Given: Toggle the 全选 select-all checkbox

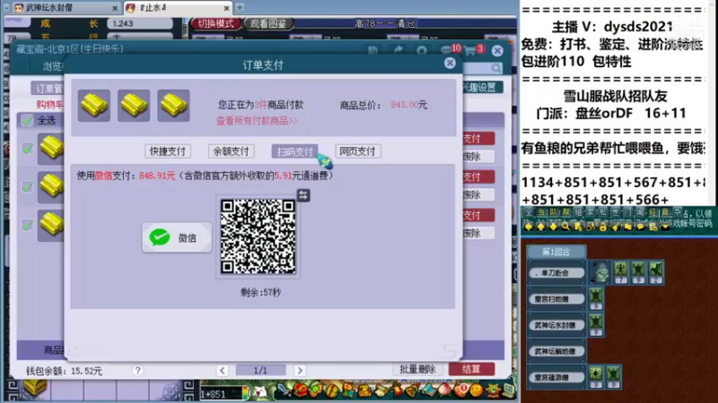Looking at the screenshot, I should click(28, 120).
